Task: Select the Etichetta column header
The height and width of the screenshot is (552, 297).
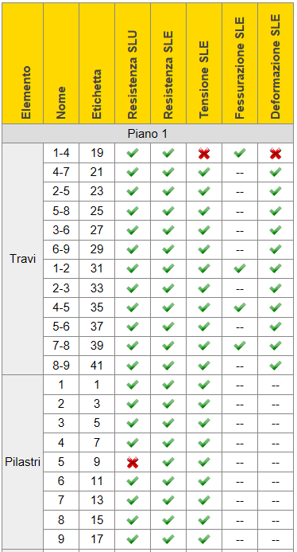Action: [x=97, y=64]
